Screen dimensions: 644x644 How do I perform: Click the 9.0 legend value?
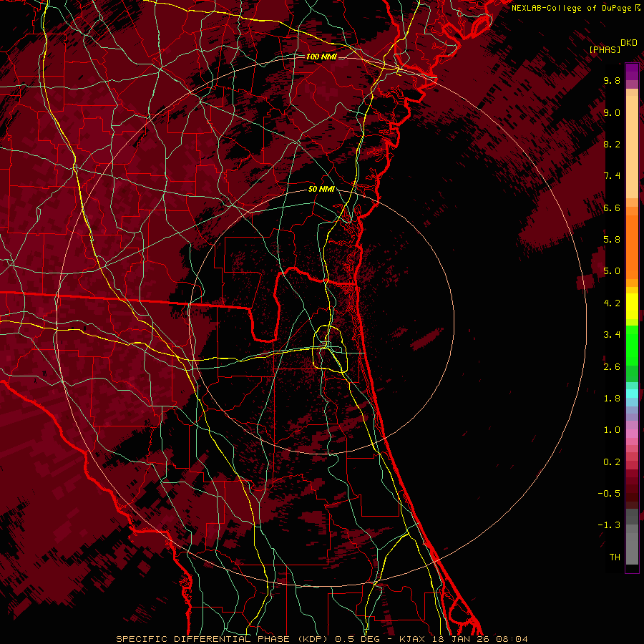coord(612,112)
